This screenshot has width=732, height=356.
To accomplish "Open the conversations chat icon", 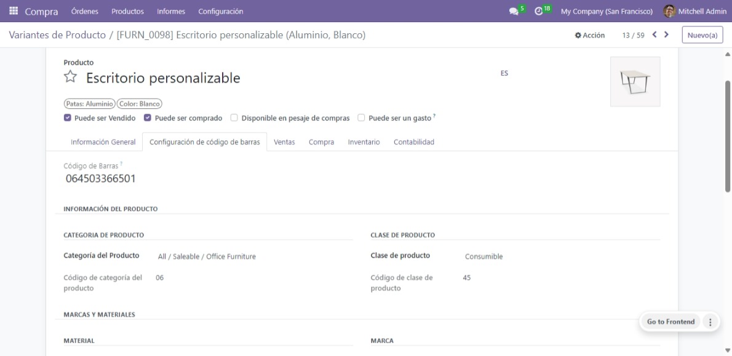I will pos(514,11).
